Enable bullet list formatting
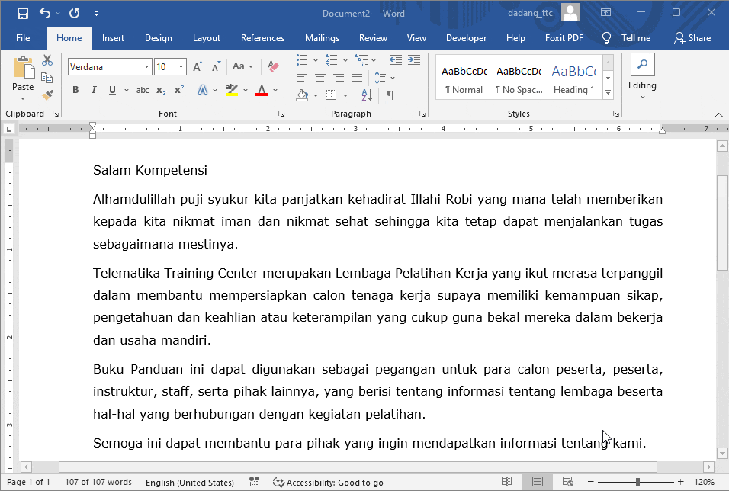The image size is (729, 491). tap(300, 59)
